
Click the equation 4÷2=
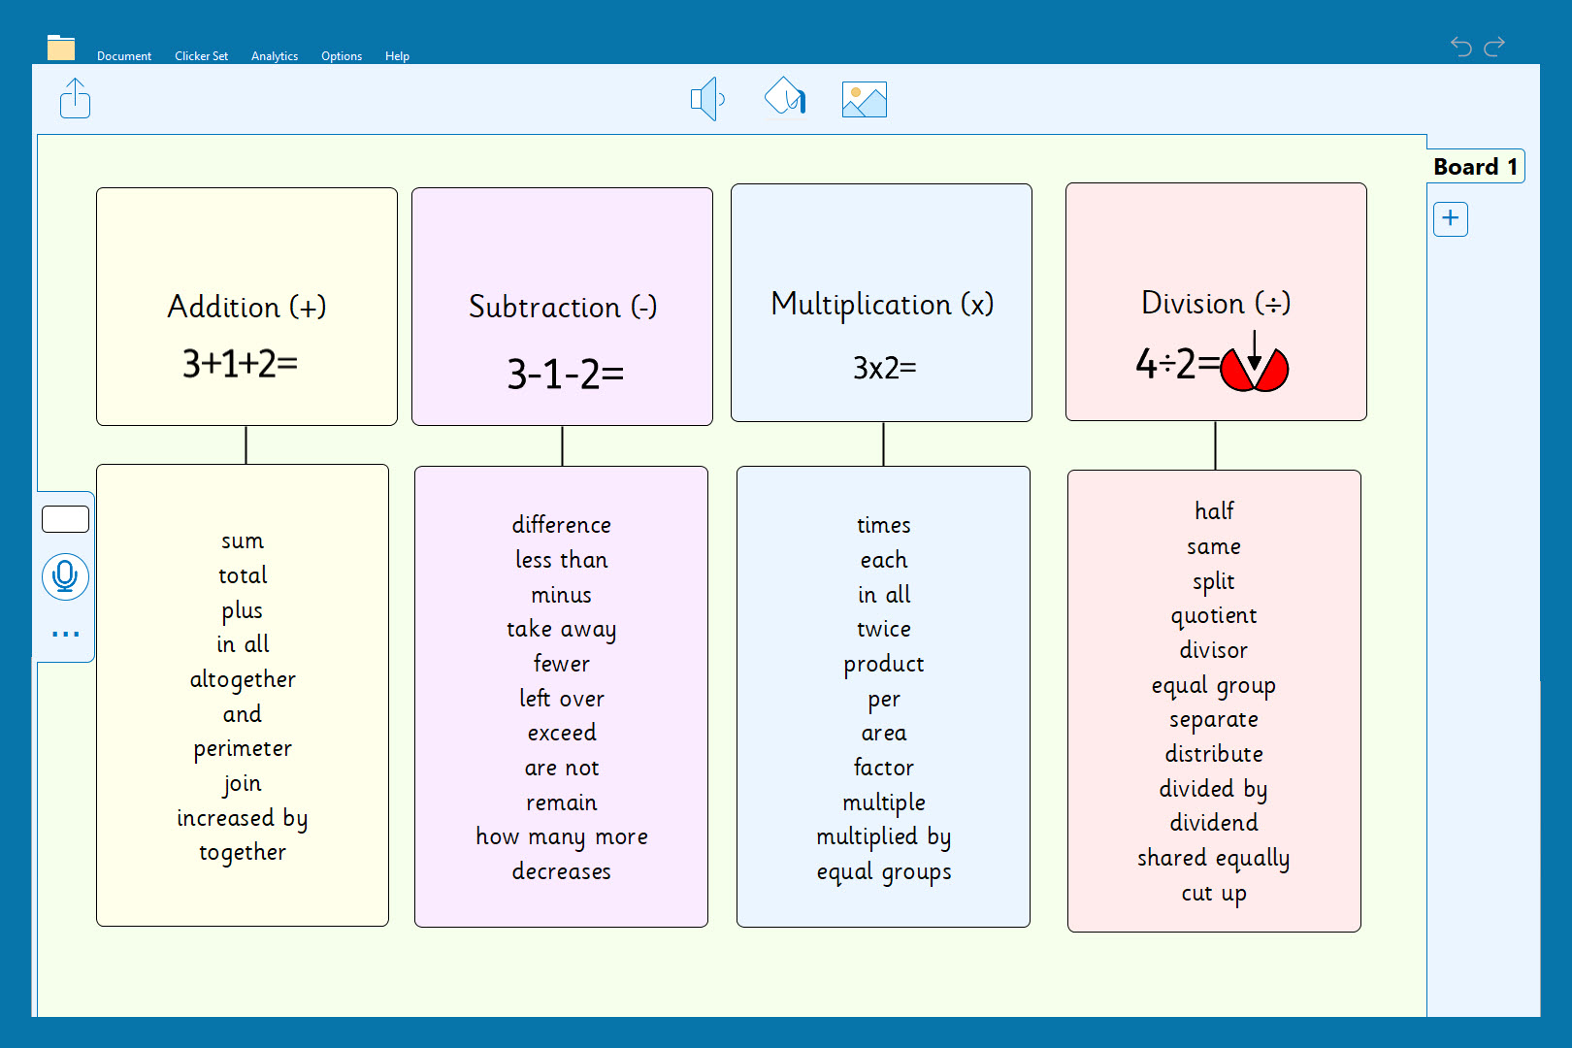pyautogui.click(x=1178, y=364)
